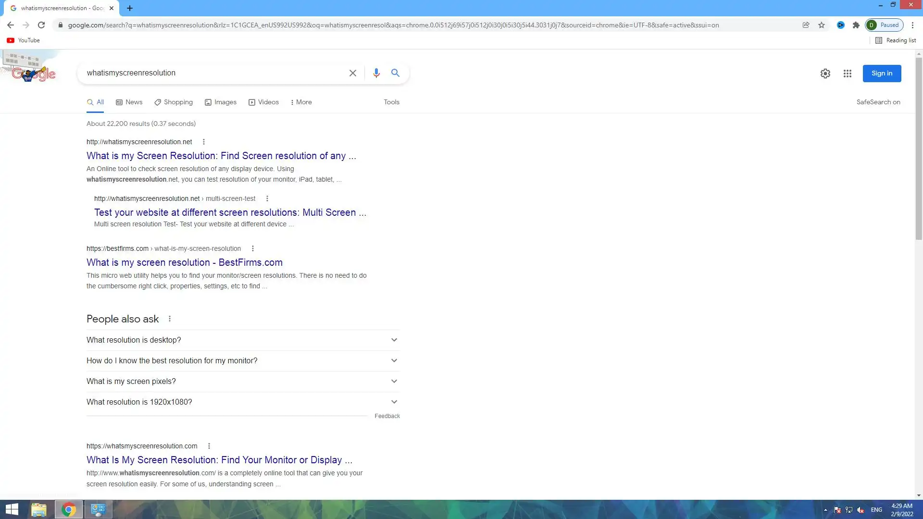The width and height of the screenshot is (923, 519).
Task: Switch to the Videos results tab
Action: (263, 102)
